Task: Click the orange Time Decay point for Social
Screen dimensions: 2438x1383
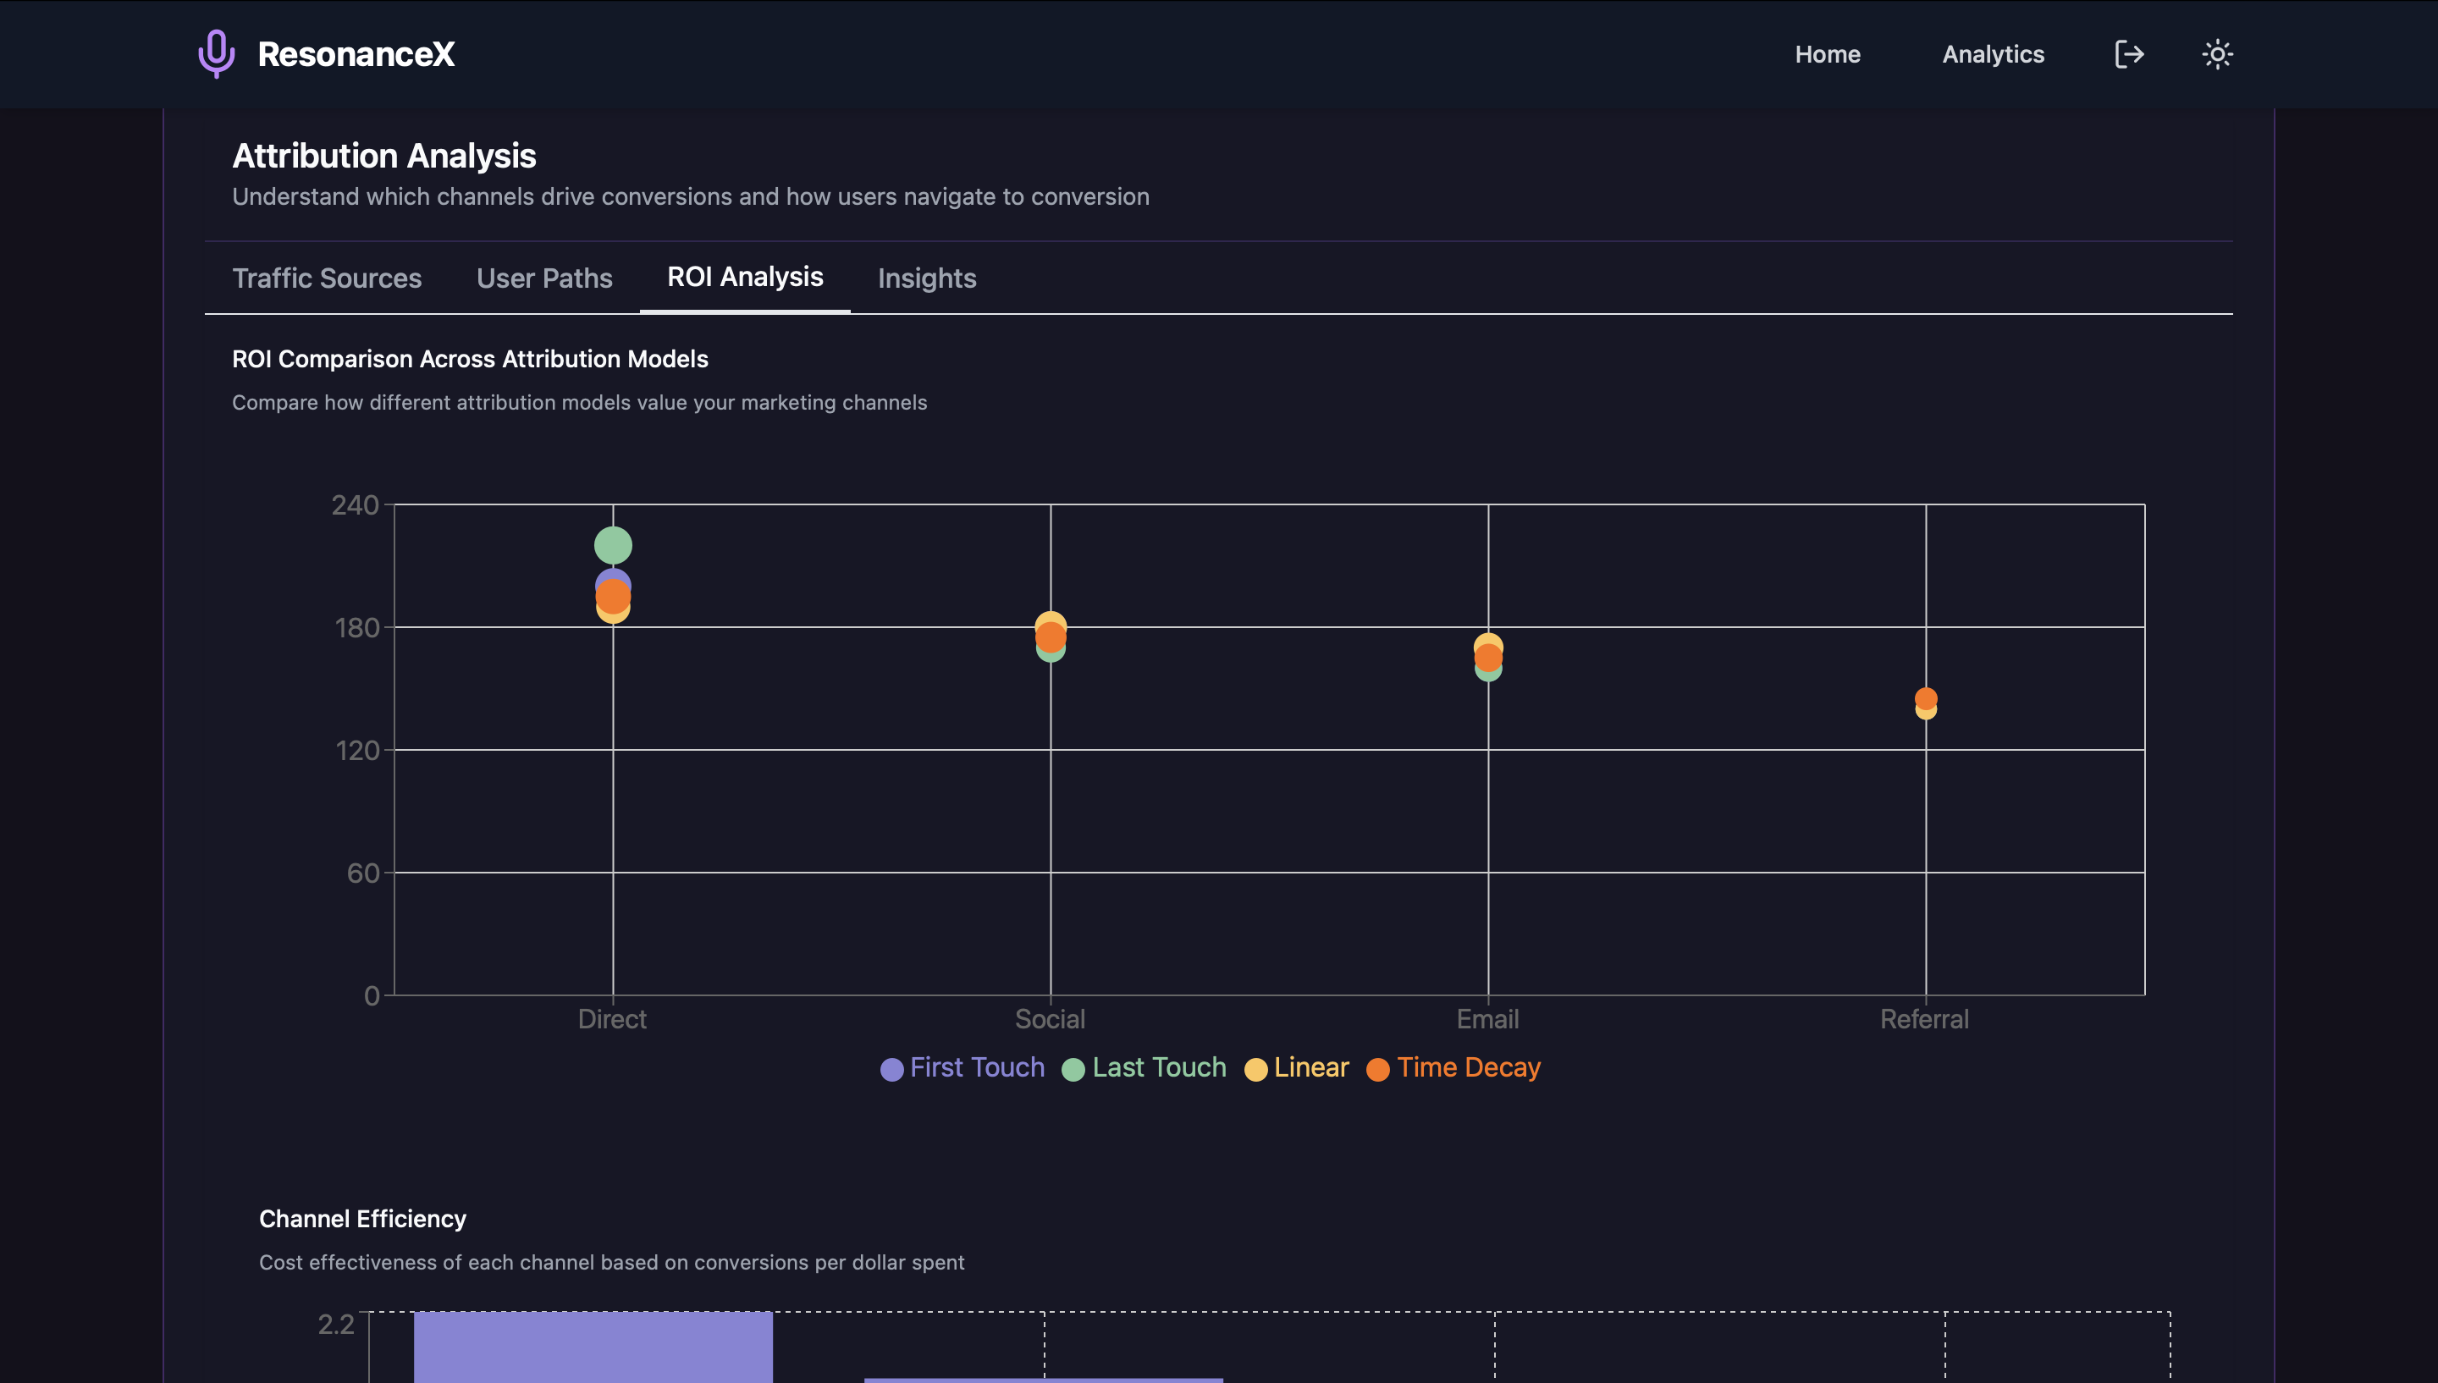Action: tap(1051, 637)
